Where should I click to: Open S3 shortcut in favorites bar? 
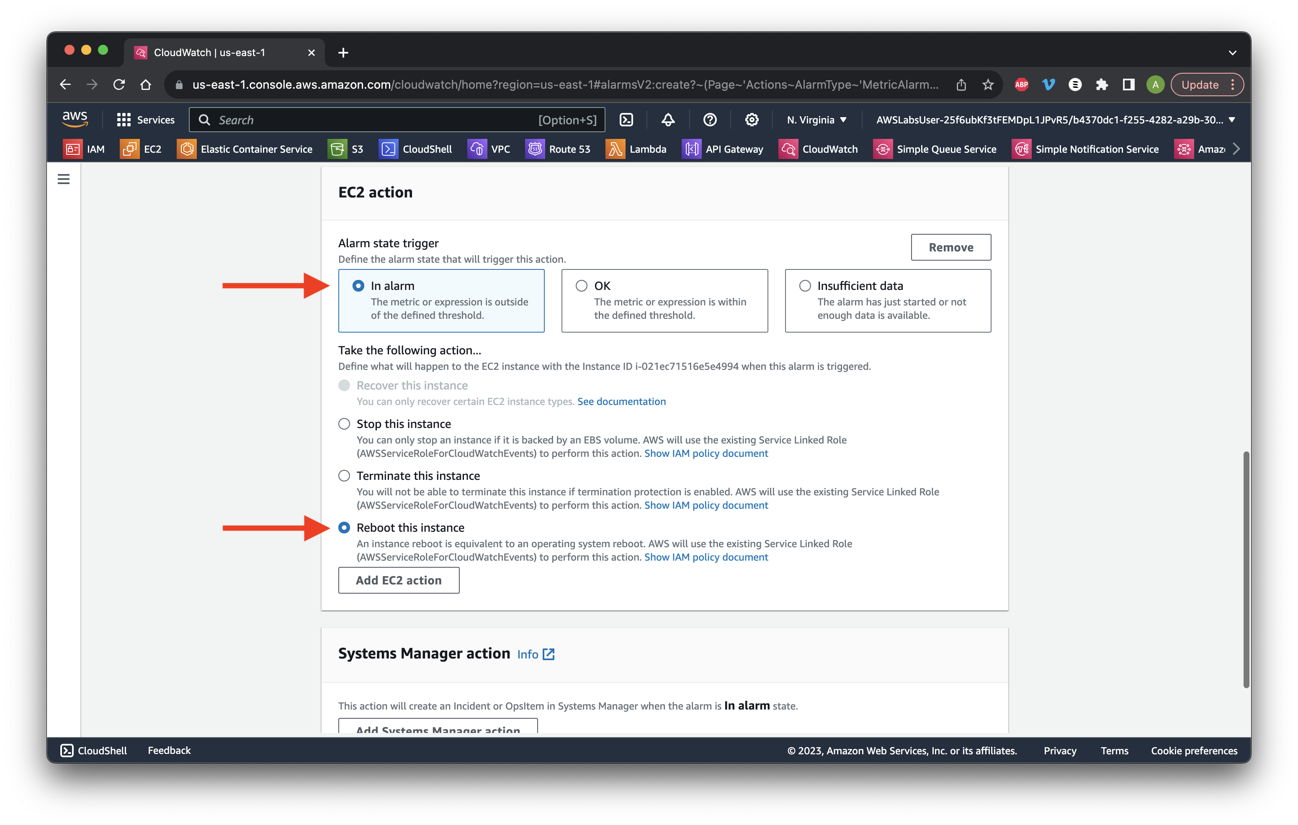[345, 149]
